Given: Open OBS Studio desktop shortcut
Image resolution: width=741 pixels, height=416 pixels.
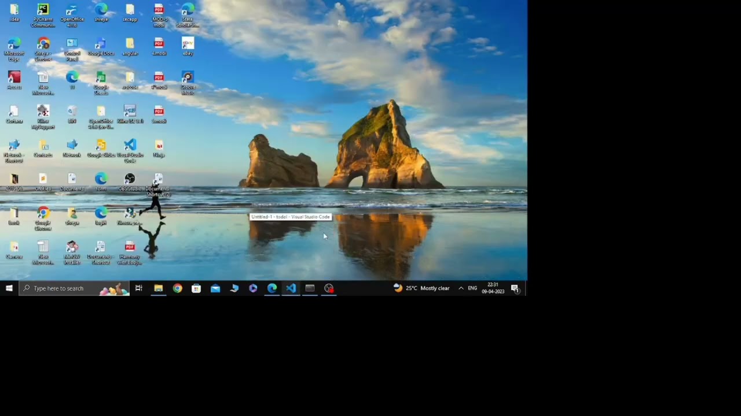Looking at the screenshot, I should (x=130, y=183).
